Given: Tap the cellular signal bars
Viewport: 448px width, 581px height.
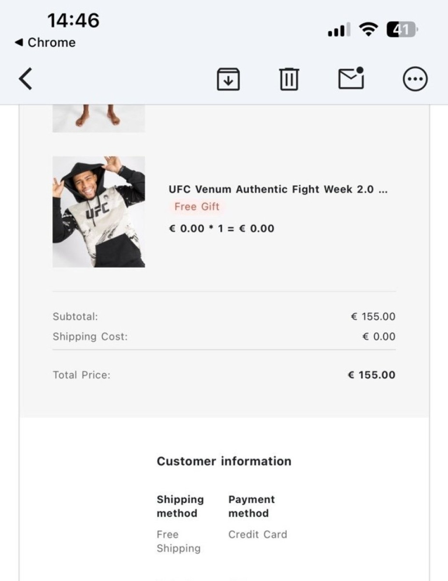Looking at the screenshot, I should click(x=339, y=30).
